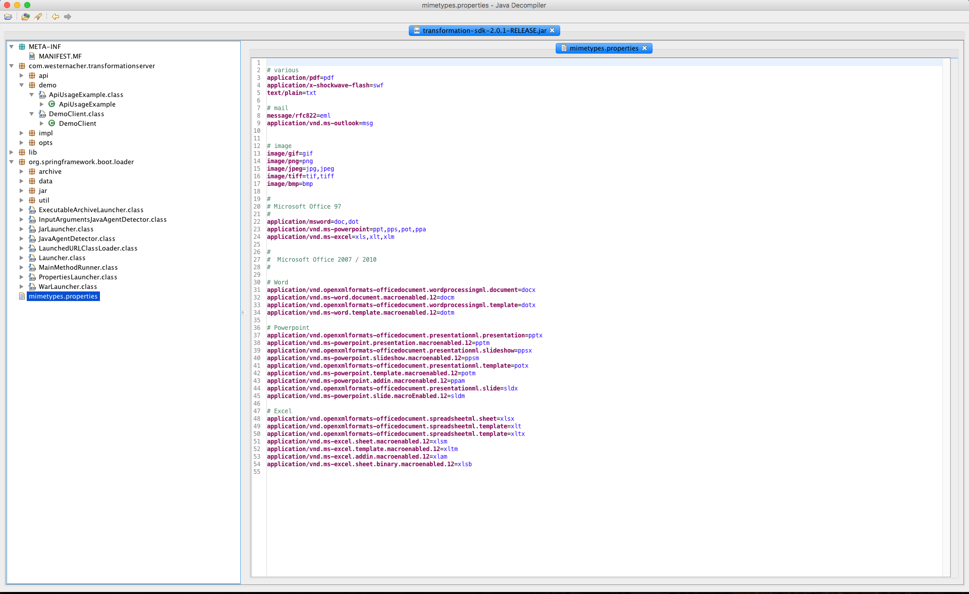Image resolution: width=969 pixels, height=594 pixels.
Task: Expand the Launcher.class tree node
Action: click(x=22, y=258)
